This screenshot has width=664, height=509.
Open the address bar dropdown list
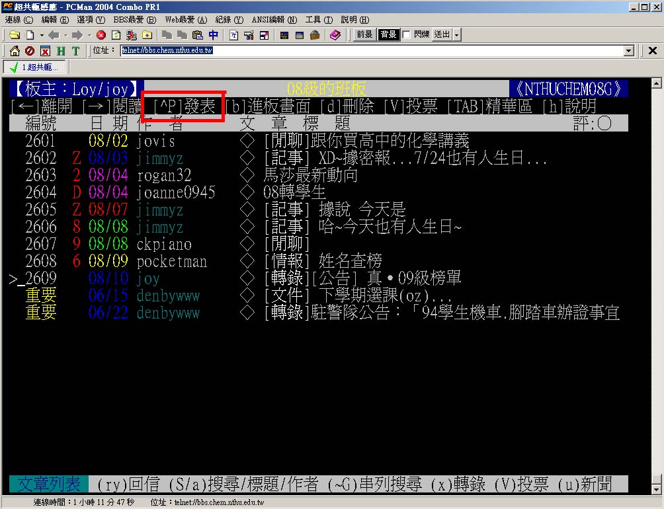[629, 51]
